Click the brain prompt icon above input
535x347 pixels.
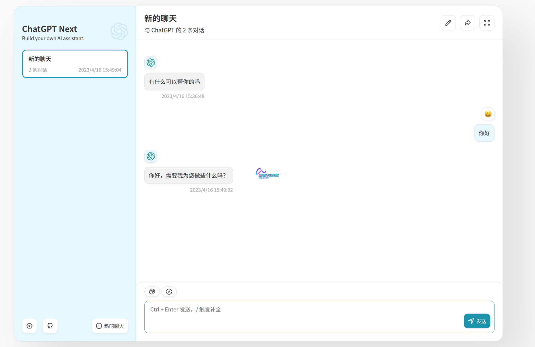point(152,292)
